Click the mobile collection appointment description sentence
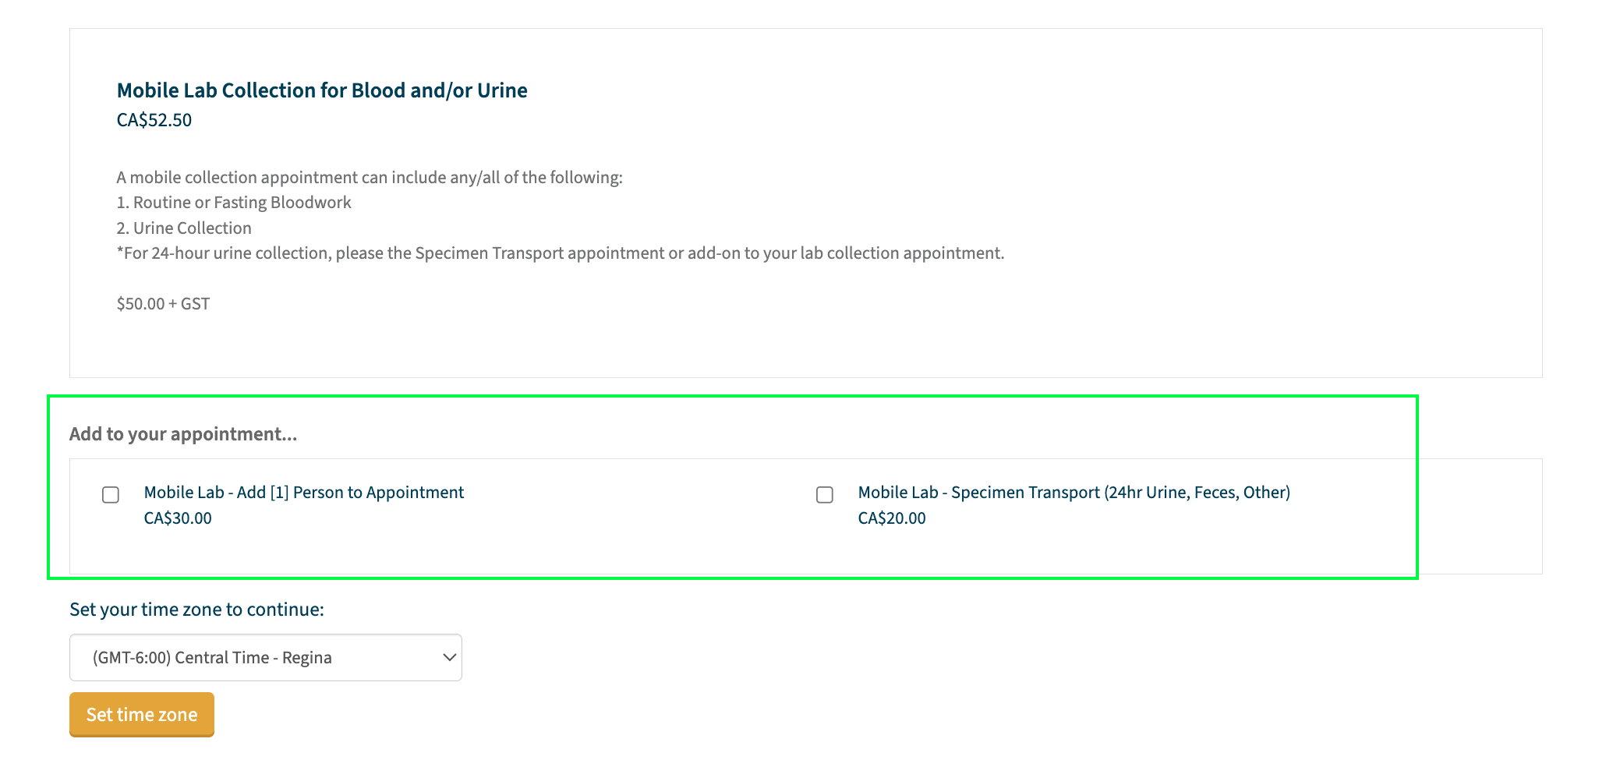 pos(370,178)
